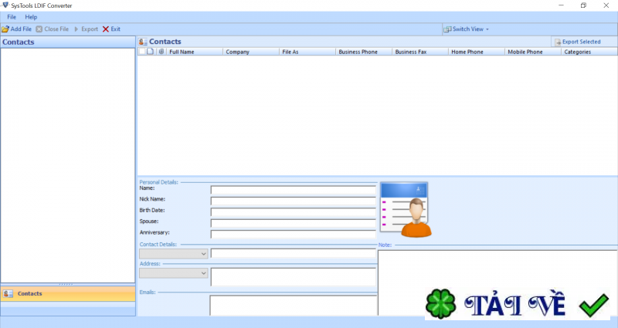
Task: Click the Anniversary input field
Action: pyautogui.click(x=294, y=234)
